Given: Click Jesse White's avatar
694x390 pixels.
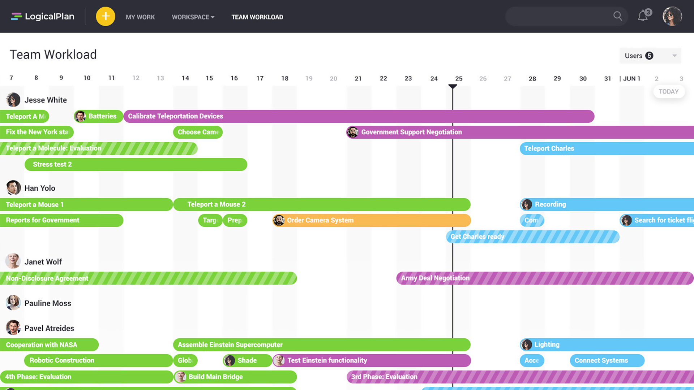Looking at the screenshot, I should click(x=13, y=100).
